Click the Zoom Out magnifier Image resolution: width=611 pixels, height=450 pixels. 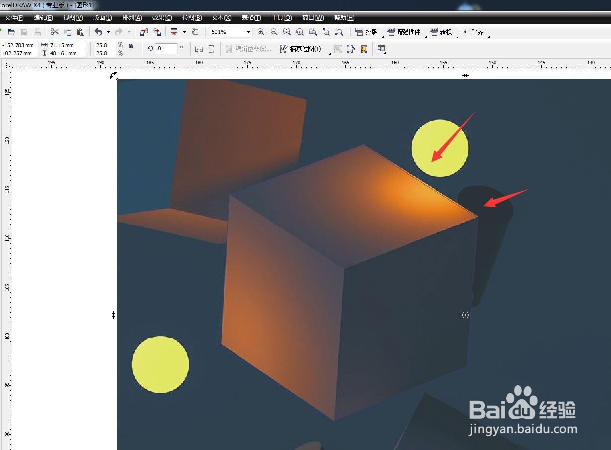pos(274,32)
